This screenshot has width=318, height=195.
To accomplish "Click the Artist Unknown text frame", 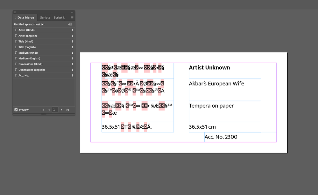I will [225, 71].
